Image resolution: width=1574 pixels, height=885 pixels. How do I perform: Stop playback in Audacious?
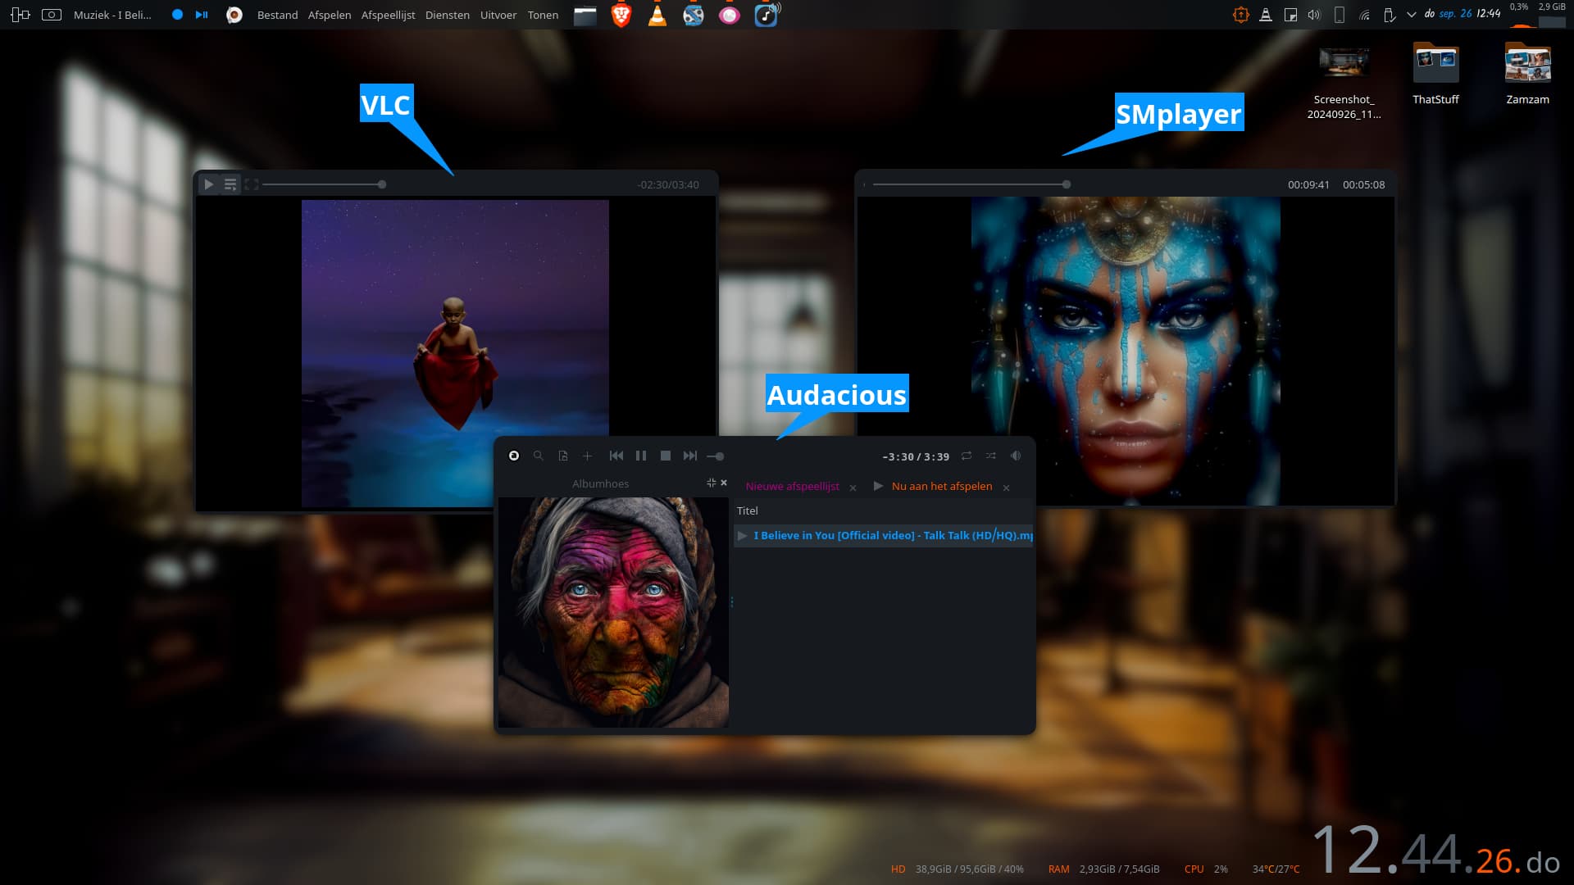666,456
